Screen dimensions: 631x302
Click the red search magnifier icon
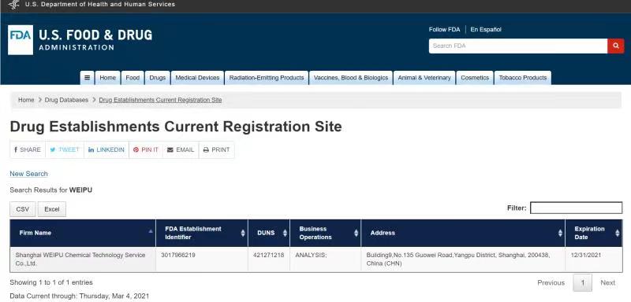tap(616, 46)
